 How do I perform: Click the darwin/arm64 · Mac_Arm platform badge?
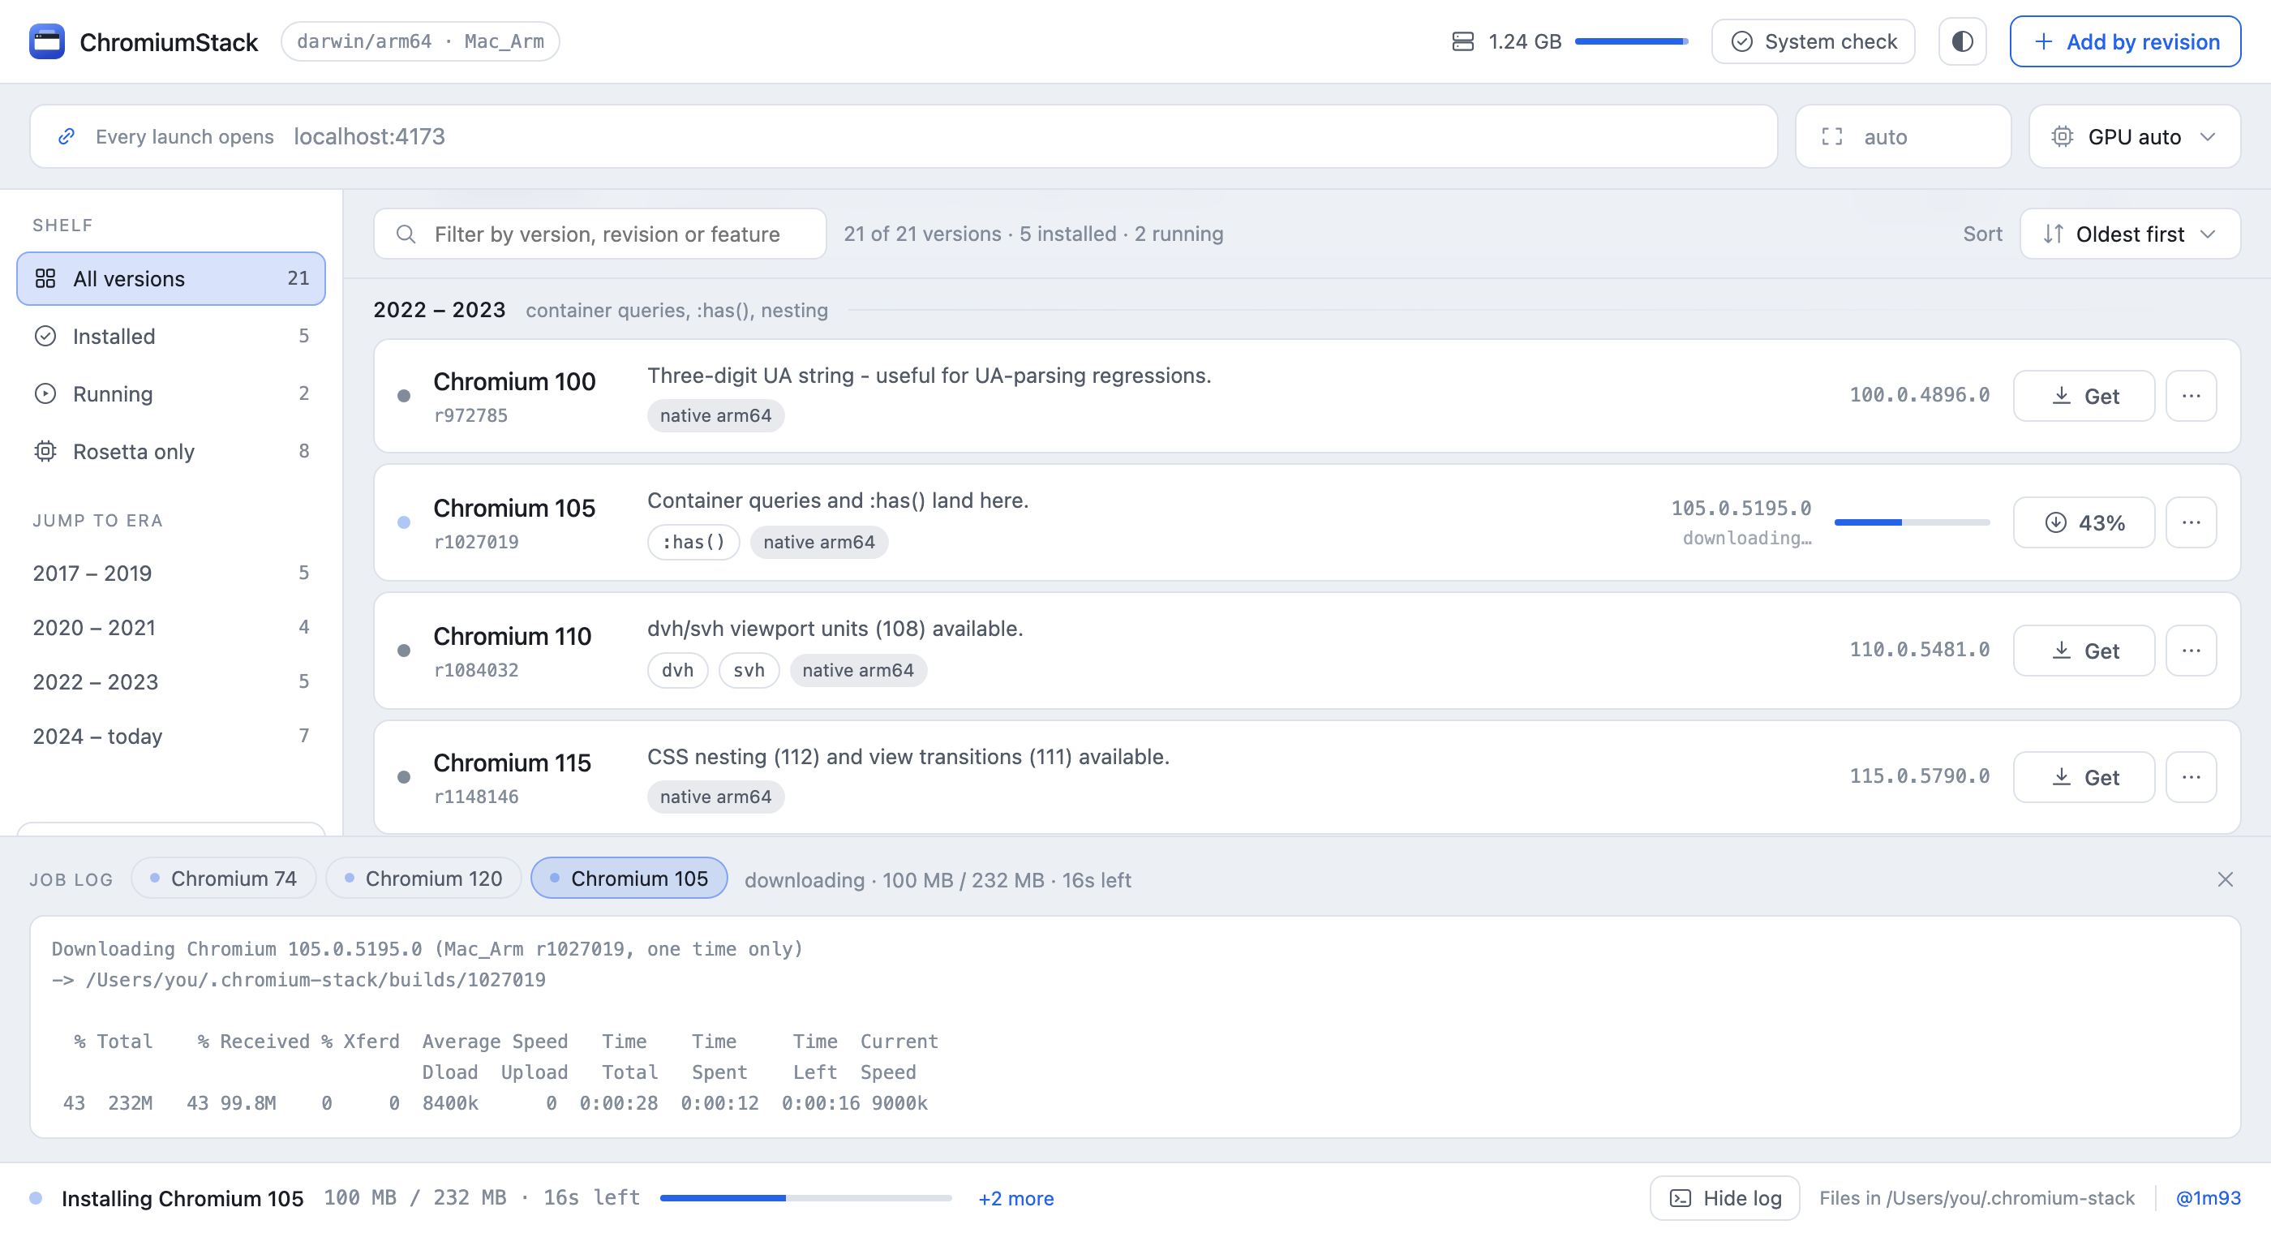click(x=420, y=41)
